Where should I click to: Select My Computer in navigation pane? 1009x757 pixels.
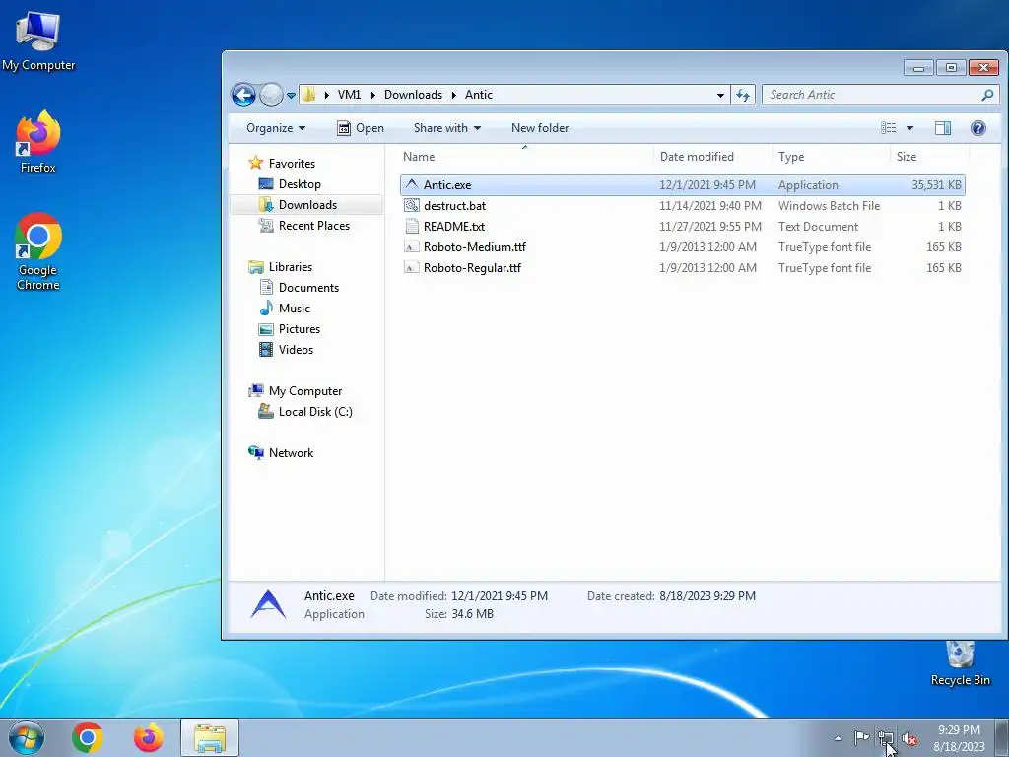[x=305, y=390]
